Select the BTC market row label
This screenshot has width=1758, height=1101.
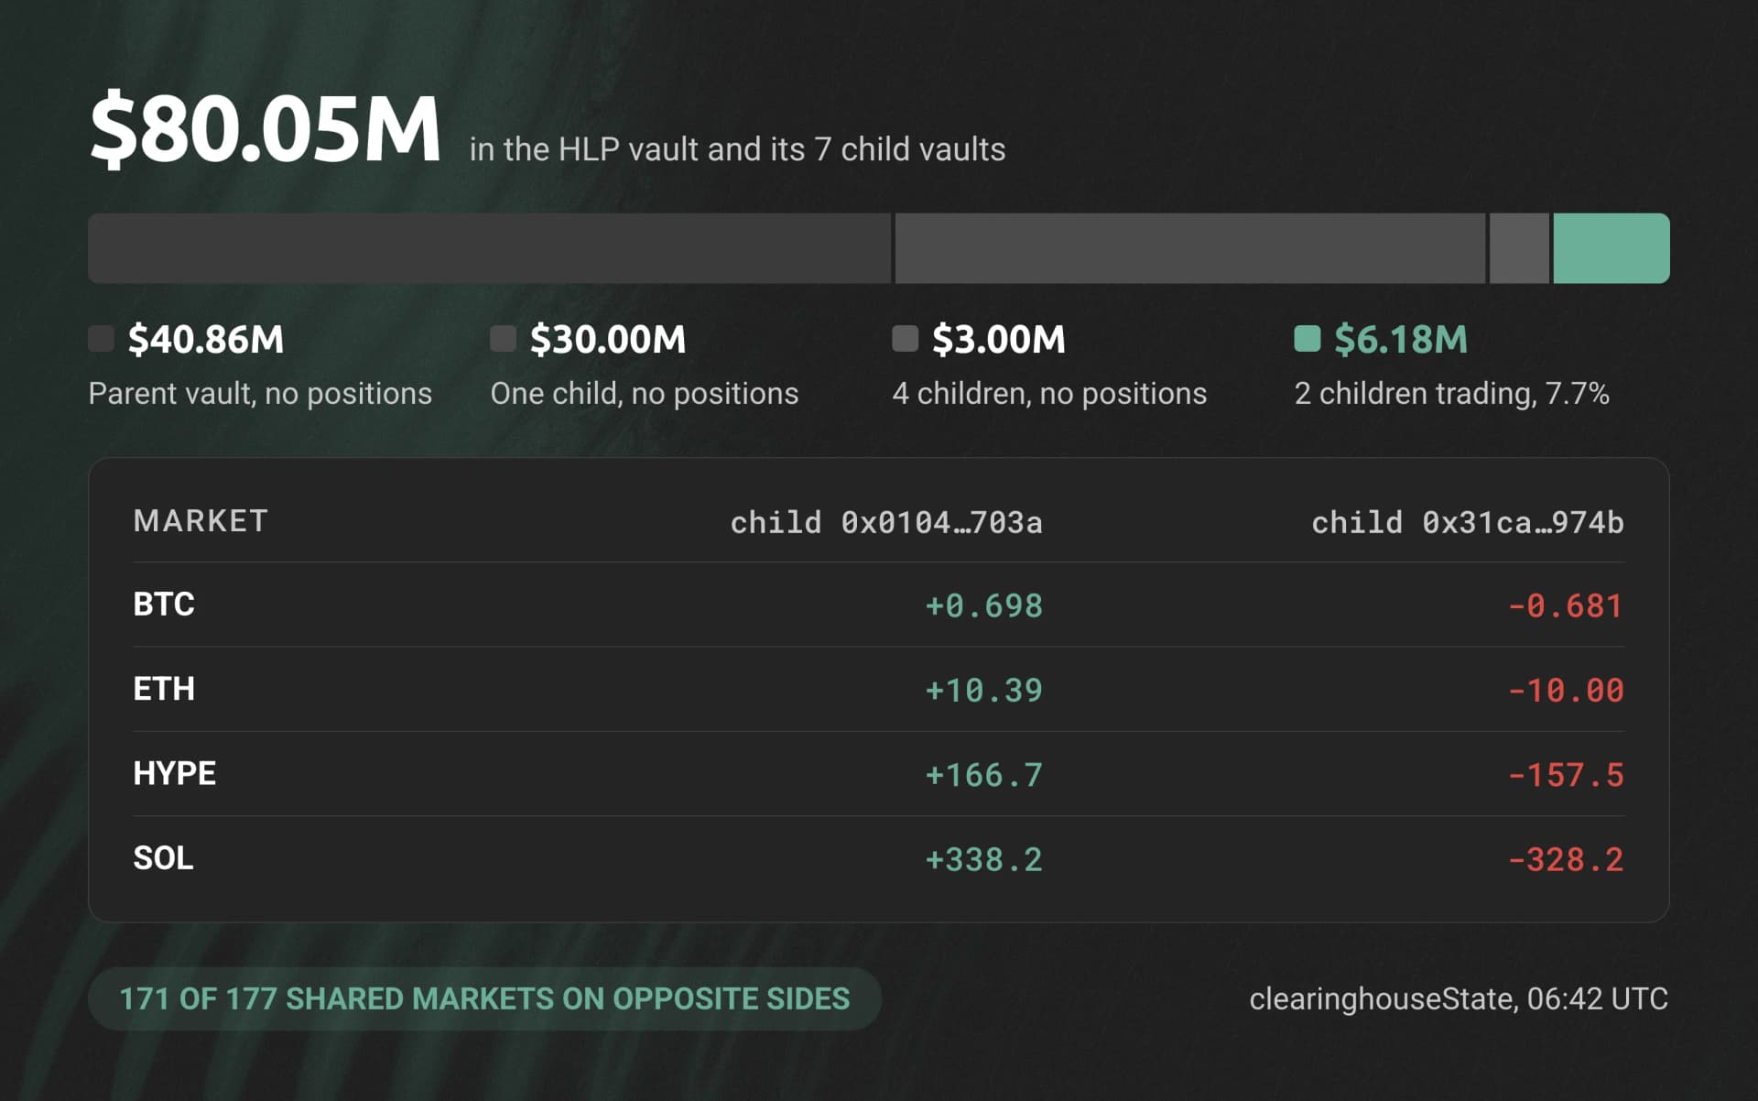click(164, 605)
